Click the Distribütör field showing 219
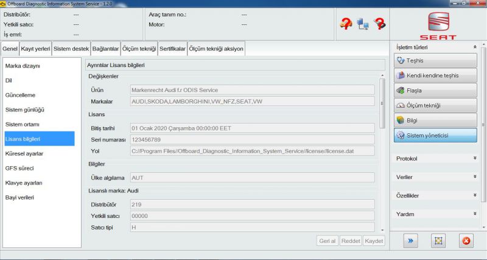 [x=252, y=205]
